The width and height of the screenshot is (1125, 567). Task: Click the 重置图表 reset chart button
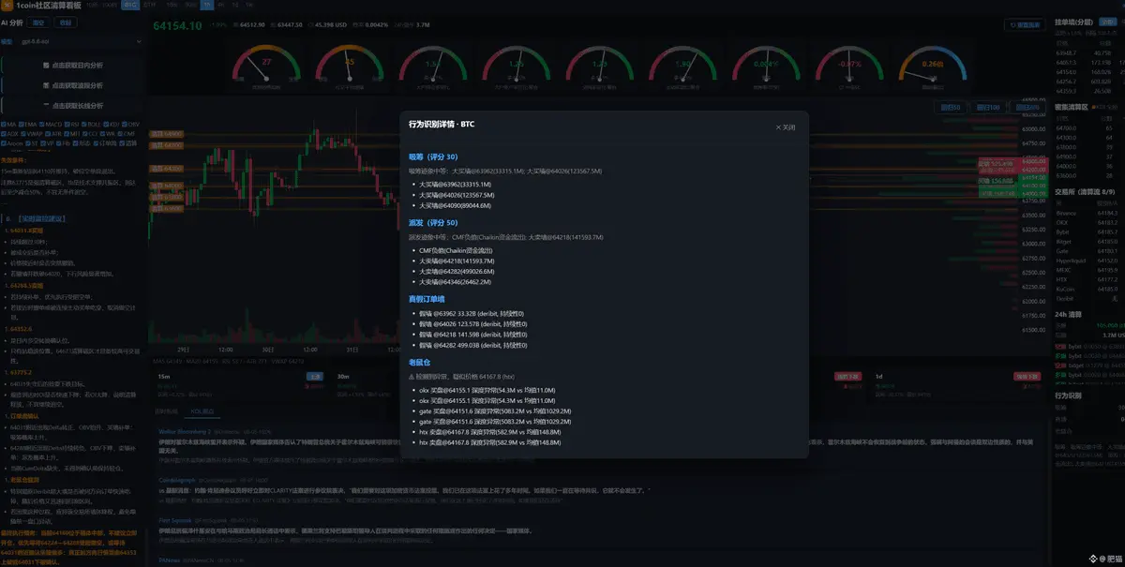click(1026, 25)
